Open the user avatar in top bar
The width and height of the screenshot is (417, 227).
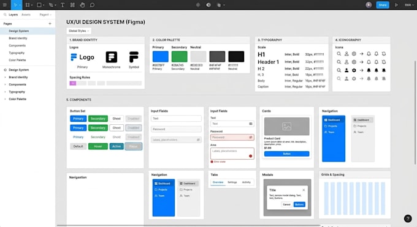tap(369, 5)
